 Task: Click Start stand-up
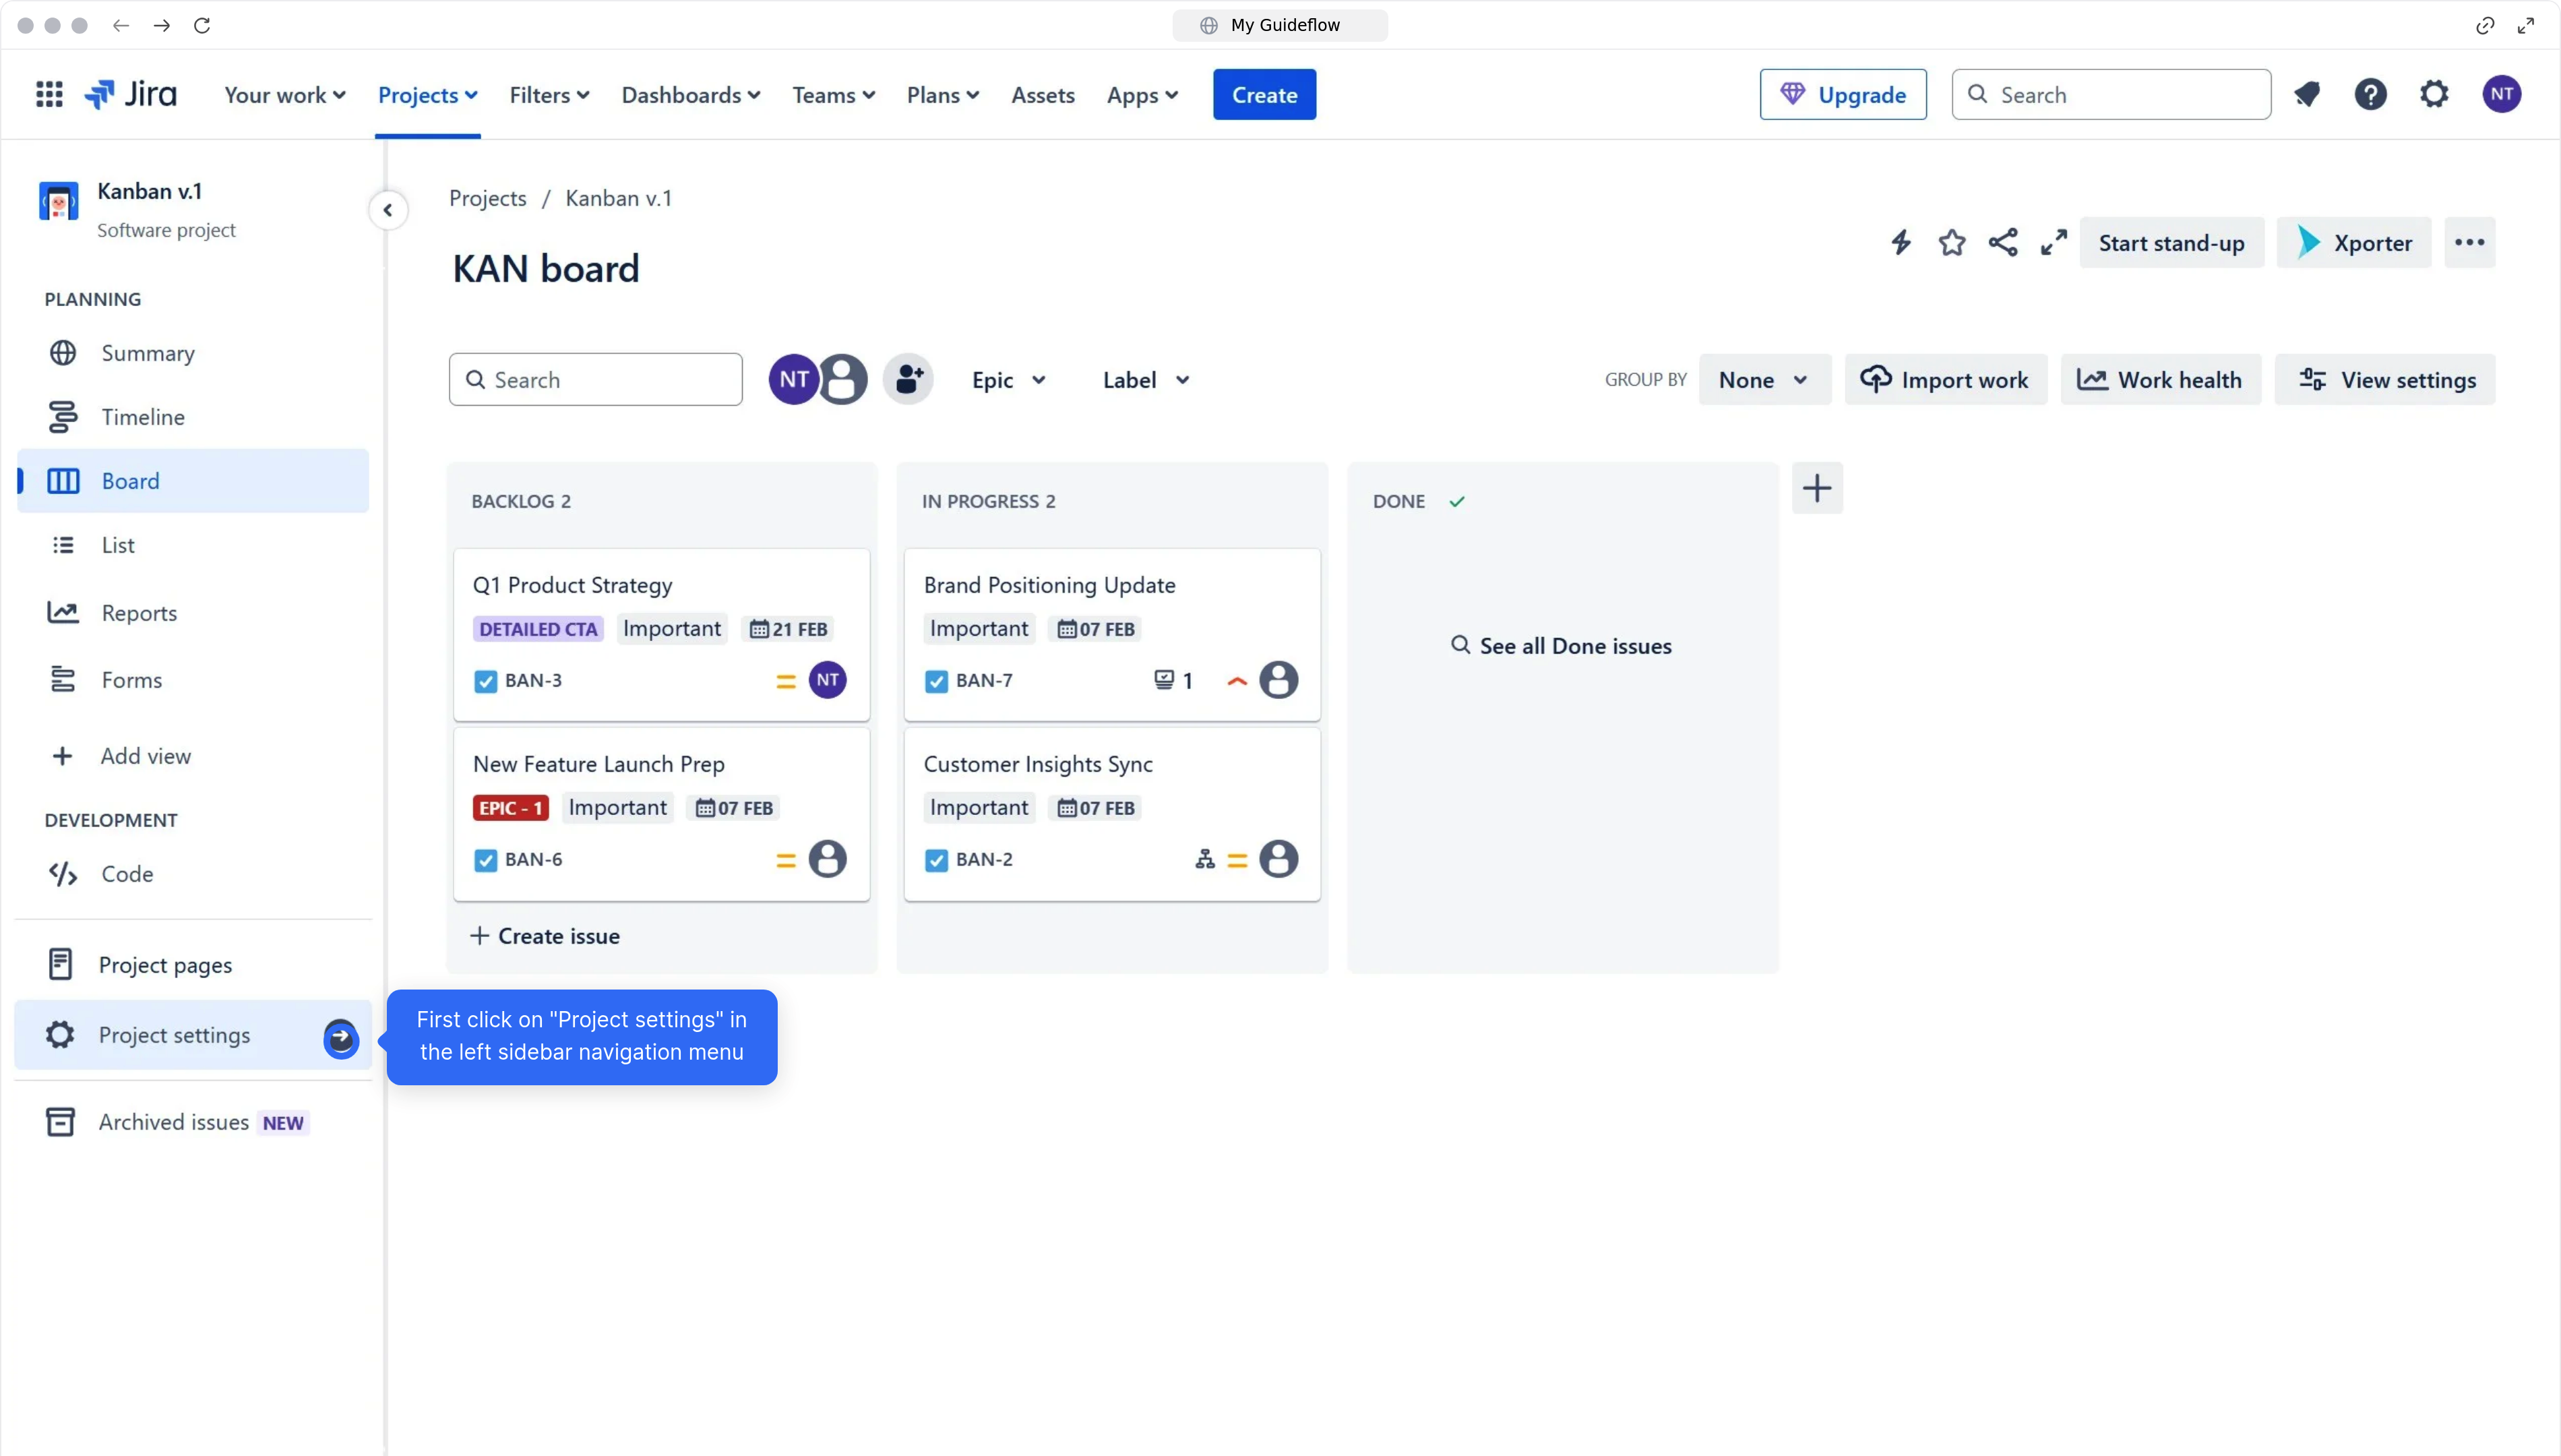[2171, 242]
